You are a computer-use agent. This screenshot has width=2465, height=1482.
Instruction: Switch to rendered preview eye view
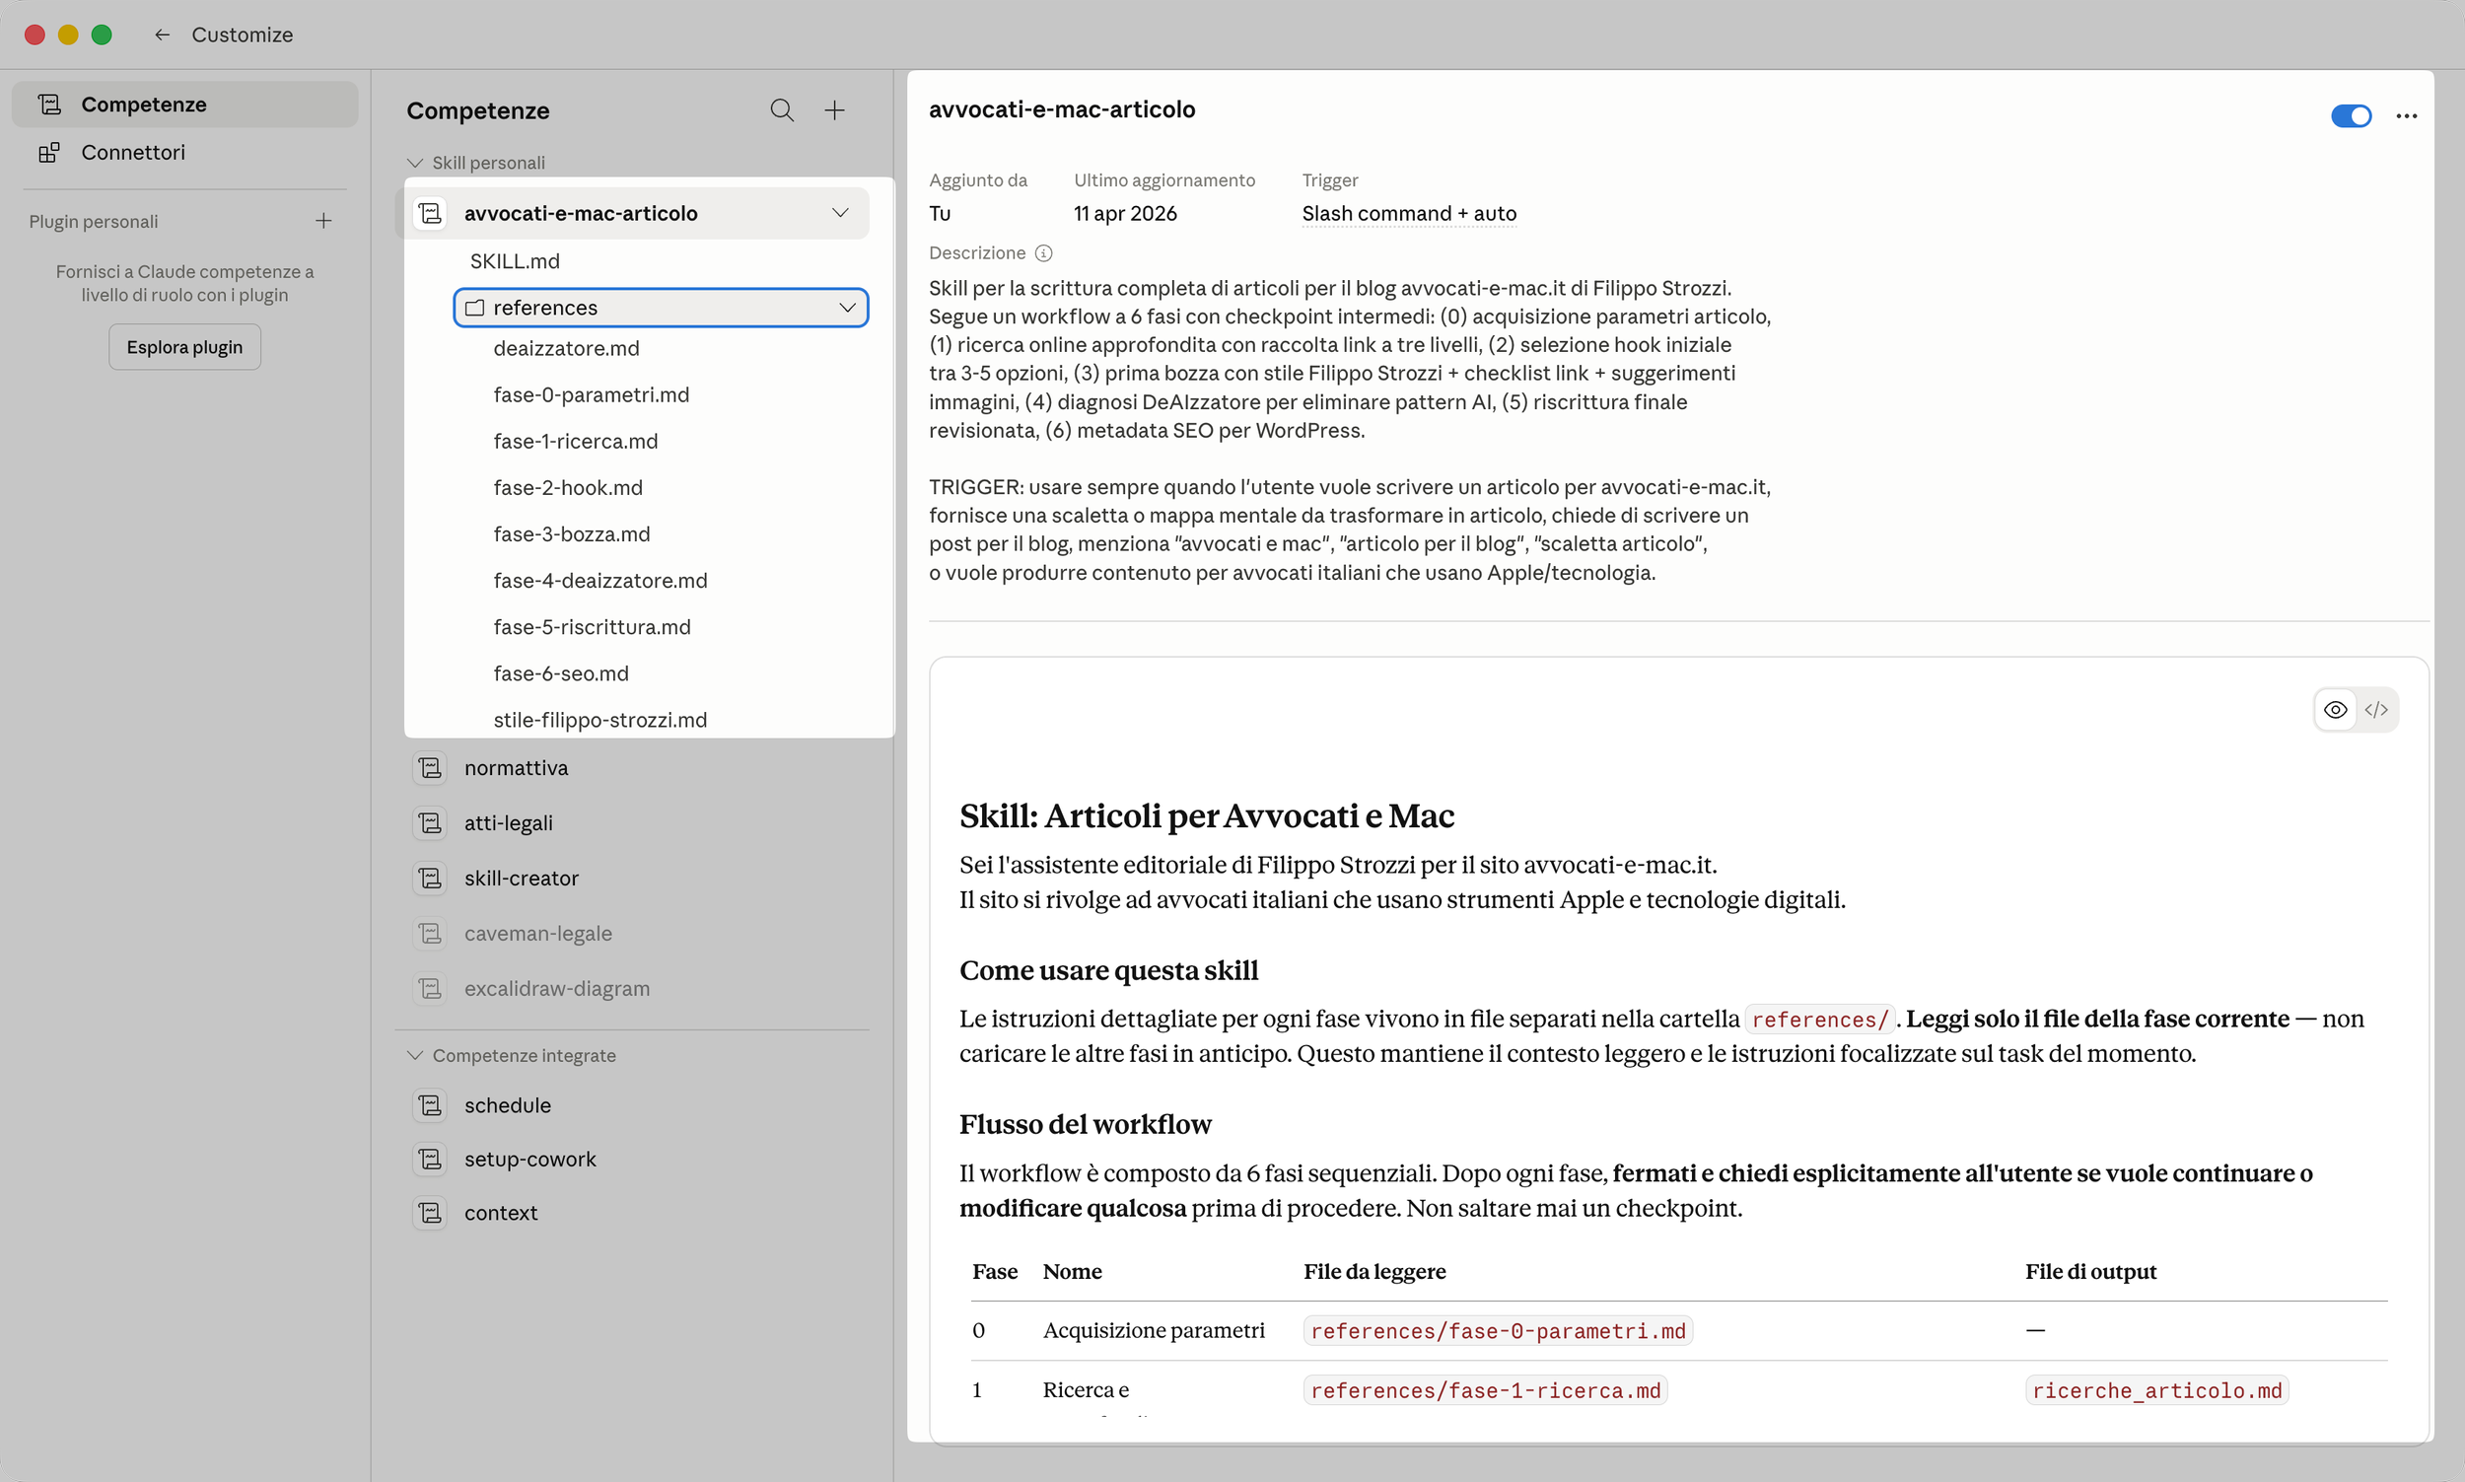(2335, 710)
